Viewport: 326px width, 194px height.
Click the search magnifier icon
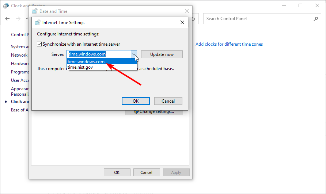(316, 19)
